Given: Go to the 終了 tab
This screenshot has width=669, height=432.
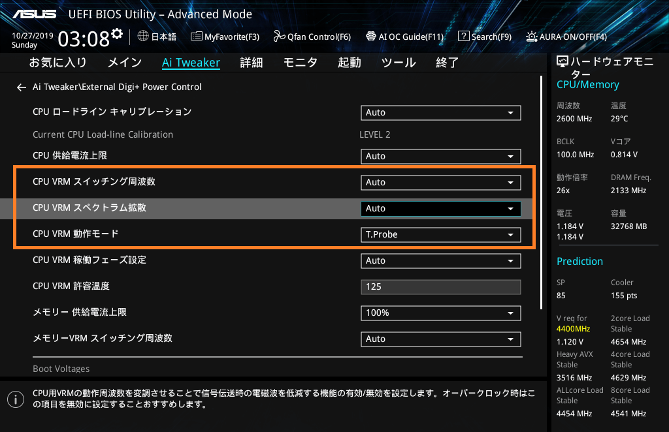Looking at the screenshot, I should [x=447, y=63].
